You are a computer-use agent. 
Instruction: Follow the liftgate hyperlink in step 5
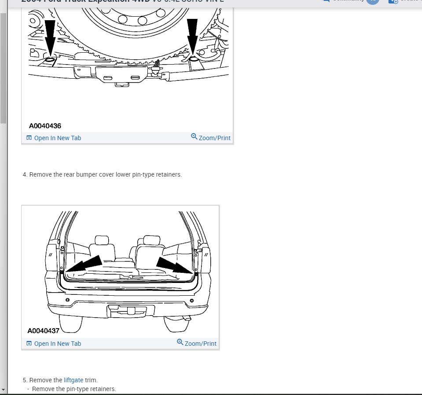point(73,380)
